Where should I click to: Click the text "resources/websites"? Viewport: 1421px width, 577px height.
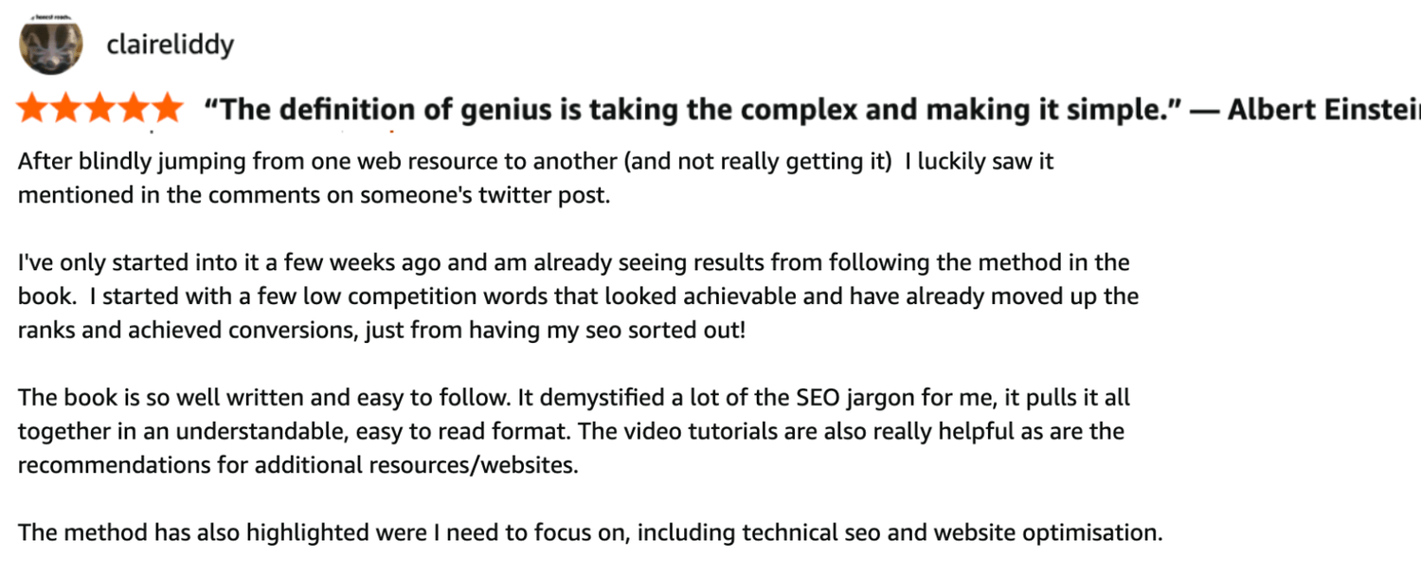[486, 466]
